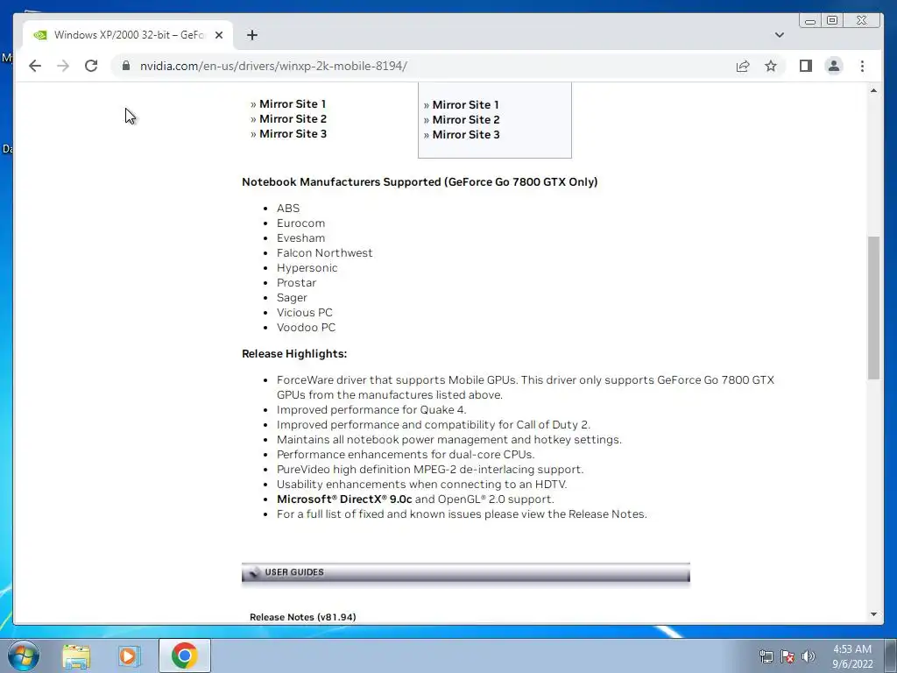Go back to the previous page
This screenshot has height=673, width=897.
tap(35, 66)
